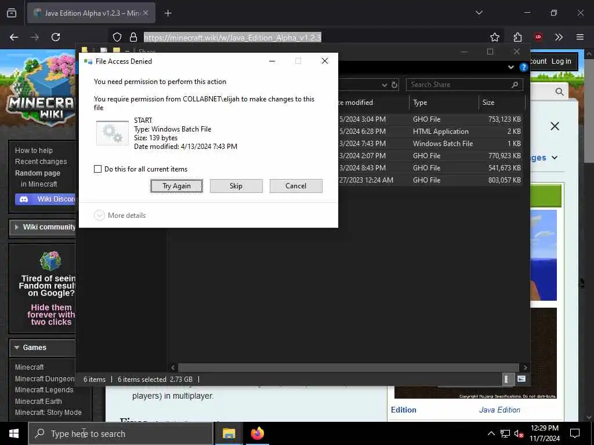Open Random page wiki link
594x445 pixels.
click(38, 173)
